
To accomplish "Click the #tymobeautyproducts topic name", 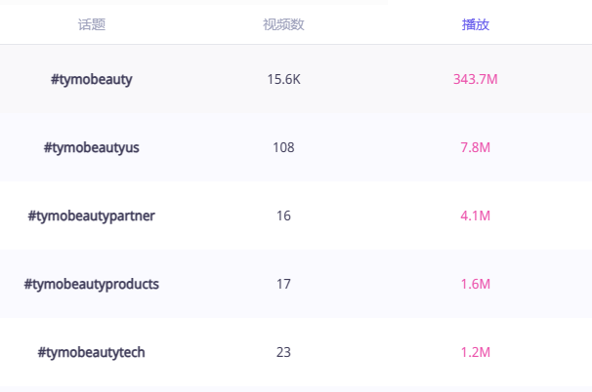I will click(x=92, y=284).
